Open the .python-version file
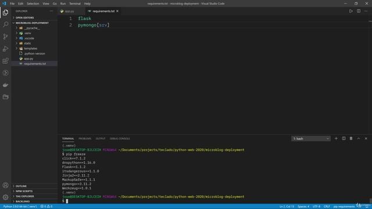The width and height of the screenshot is (372, 209). [34, 53]
